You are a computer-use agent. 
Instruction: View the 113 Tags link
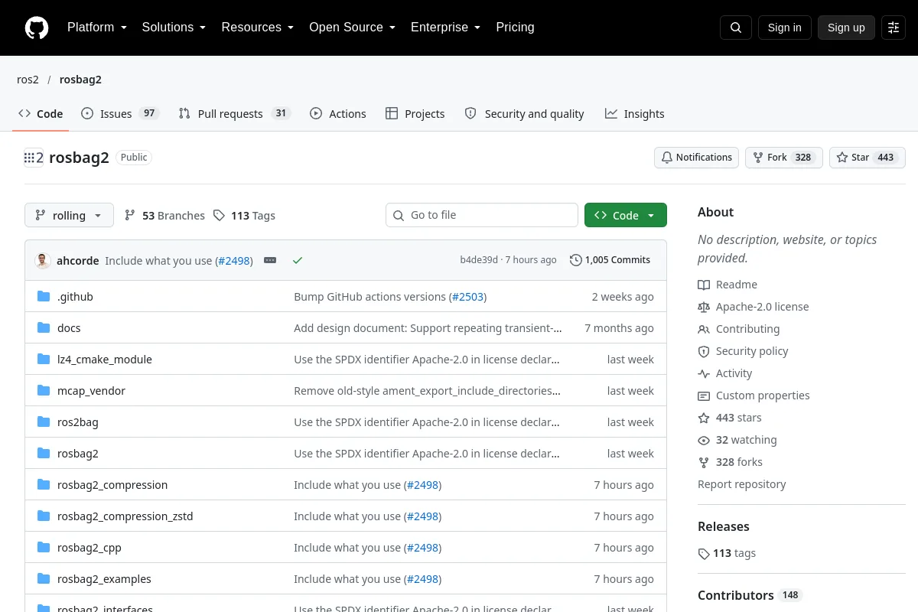point(244,216)
